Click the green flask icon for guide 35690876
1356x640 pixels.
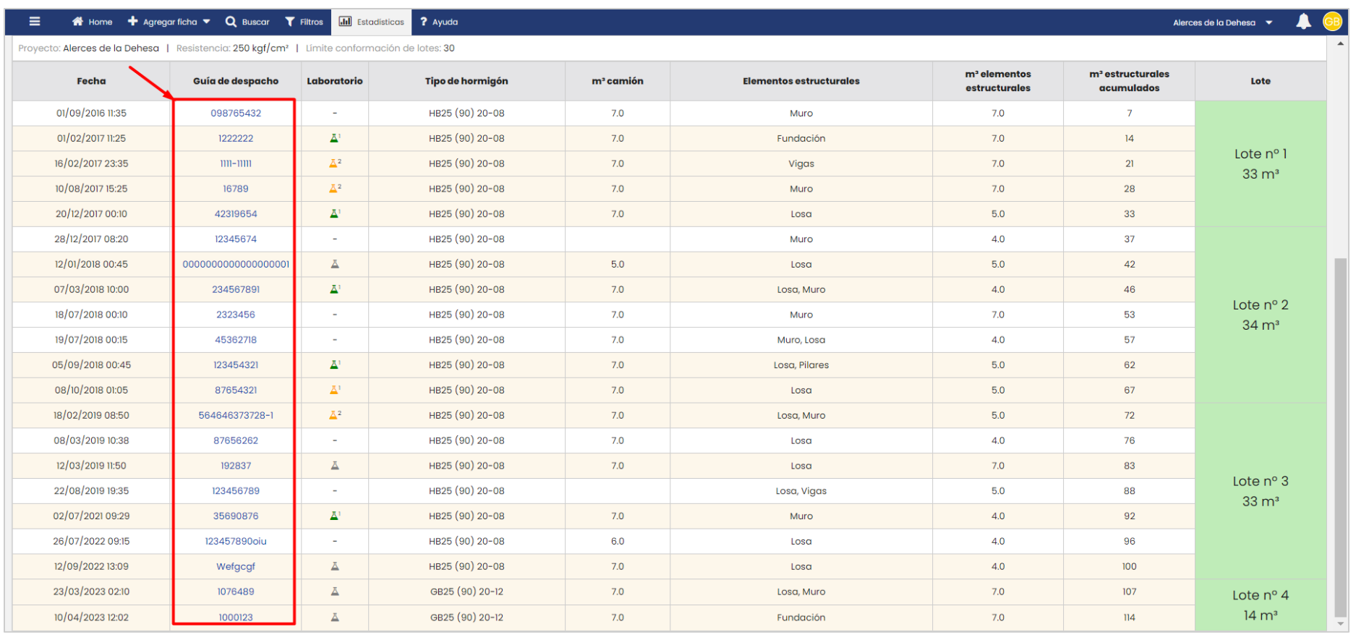click(x=334, y=516)
